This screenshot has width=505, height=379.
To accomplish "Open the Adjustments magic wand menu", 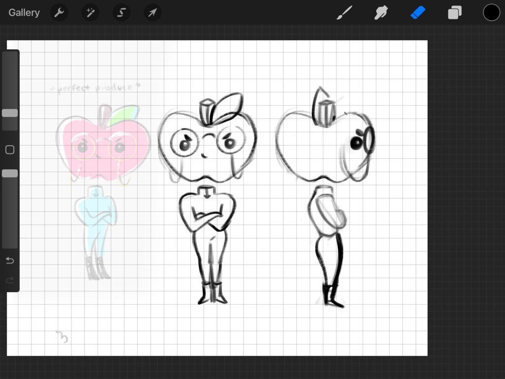I will pos(90,13).
